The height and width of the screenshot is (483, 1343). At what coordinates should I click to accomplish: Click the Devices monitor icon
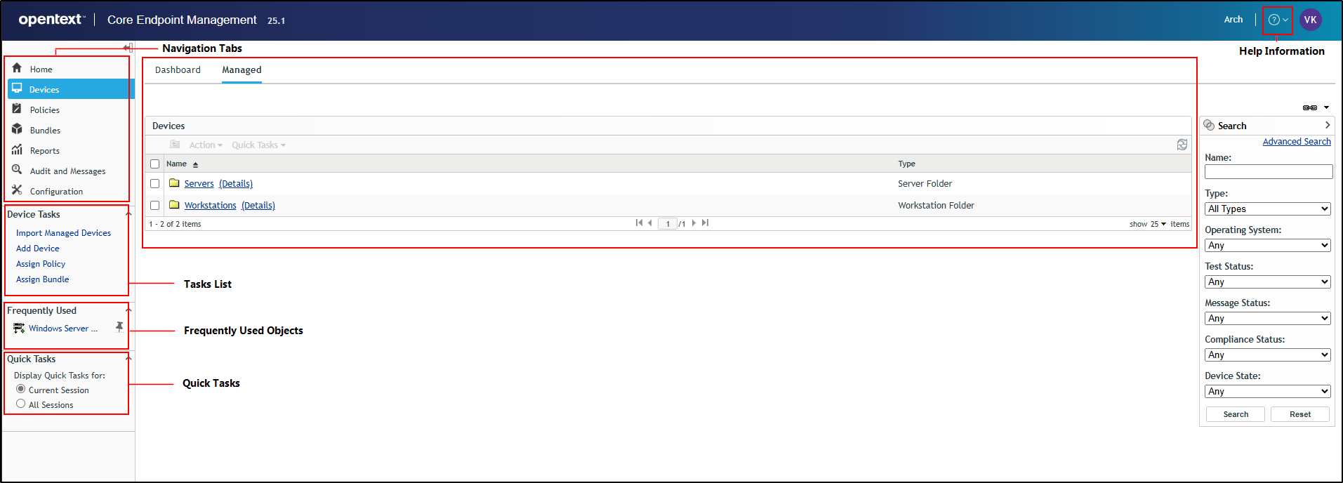pyautogui.click(x=17, y=88)
